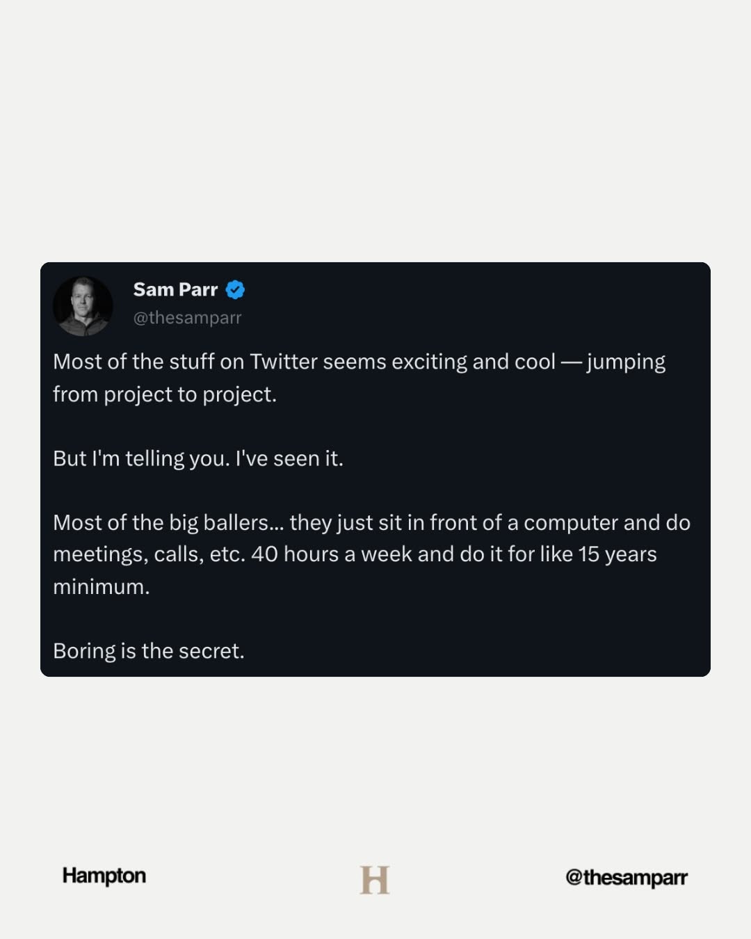Click the Hampton wordmark in footer

click(x=104, y=875)
